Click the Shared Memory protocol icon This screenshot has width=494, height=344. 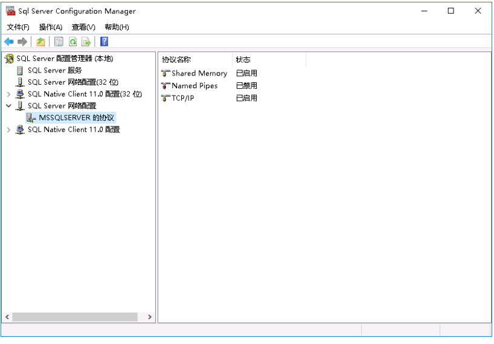point(165,73)
